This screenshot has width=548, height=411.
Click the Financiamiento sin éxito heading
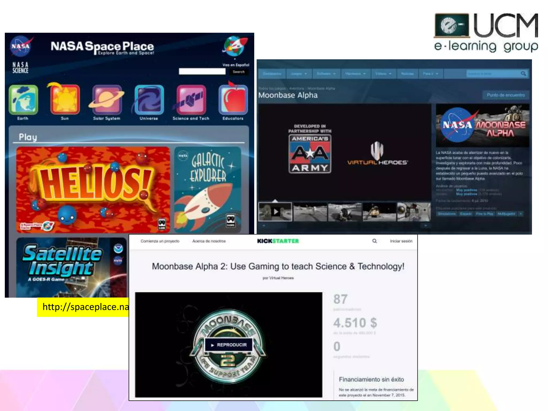[371, 379]
